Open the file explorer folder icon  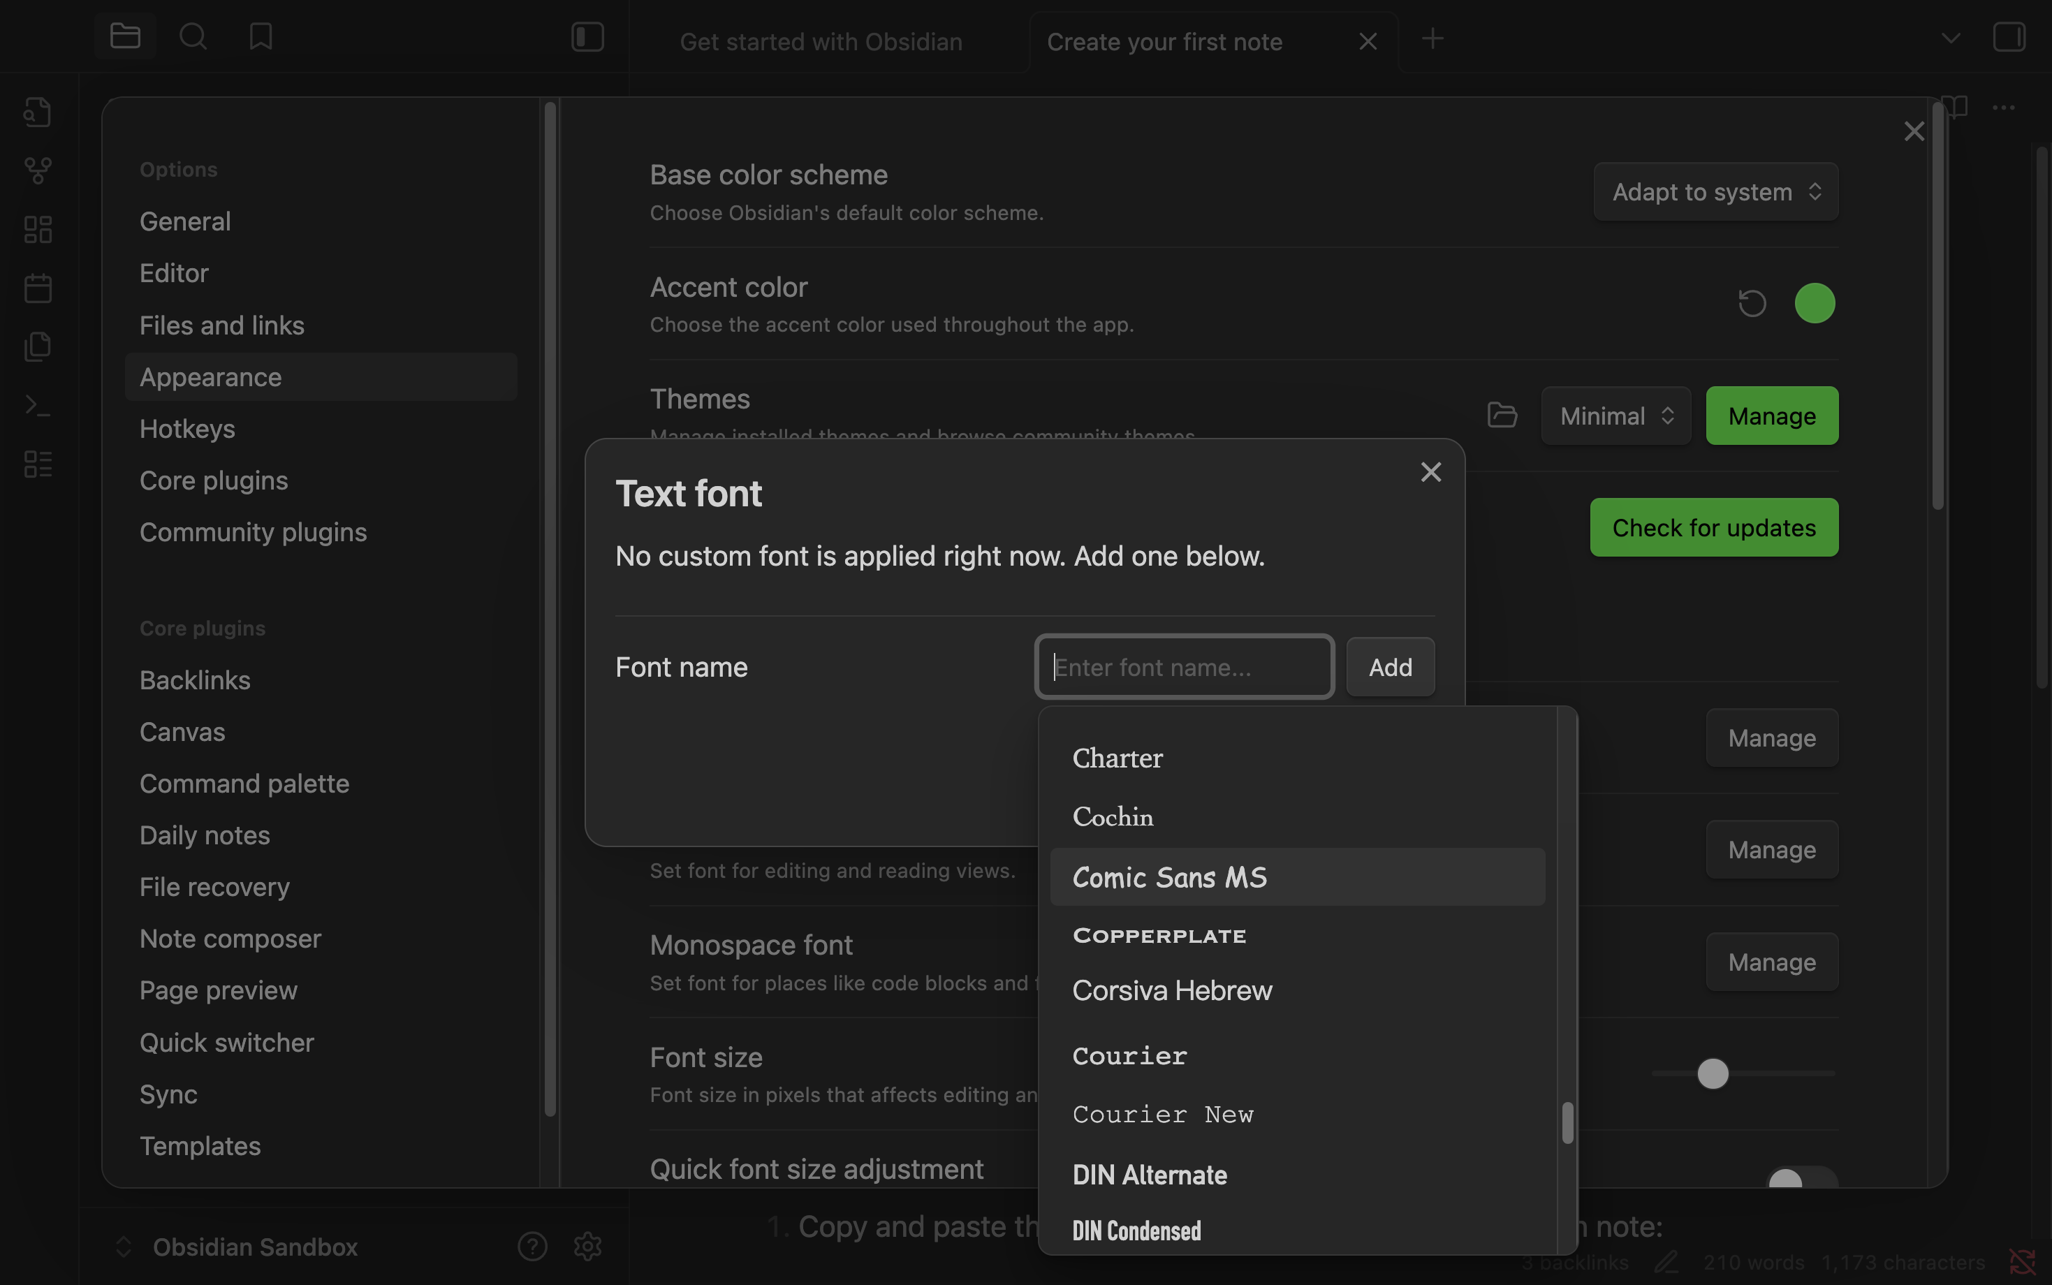click(x=125, y=36)
